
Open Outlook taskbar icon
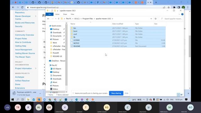point(39,100)
